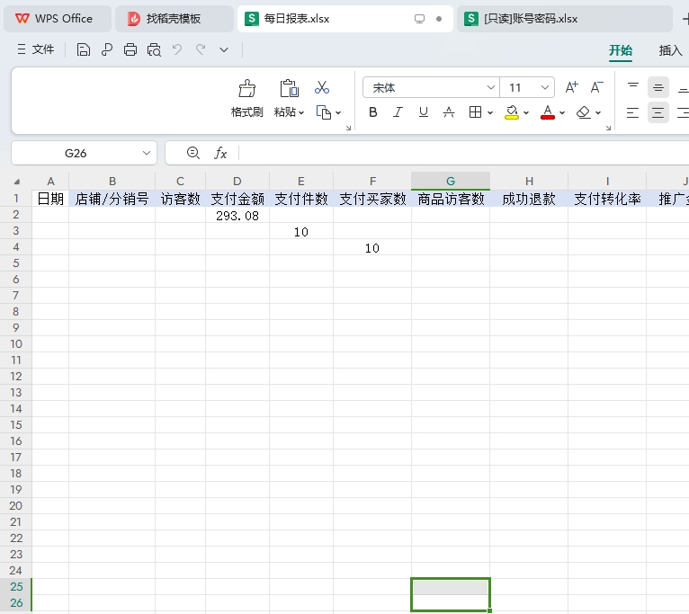Screen dimensions: 689x614
Task: Toggle Underline formatting
Action: [x=423, y=112]
